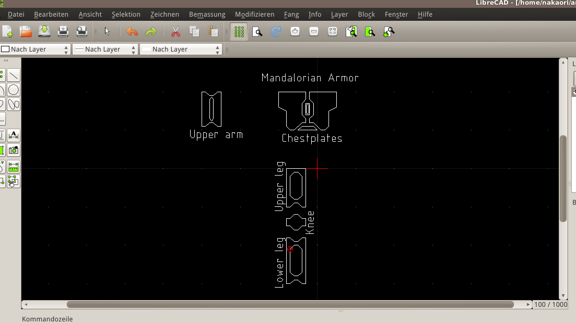This screenshot has width=576, height=323.
Task: Redraw the view with blue refresh icon
Action: click(x=276, y=32)
